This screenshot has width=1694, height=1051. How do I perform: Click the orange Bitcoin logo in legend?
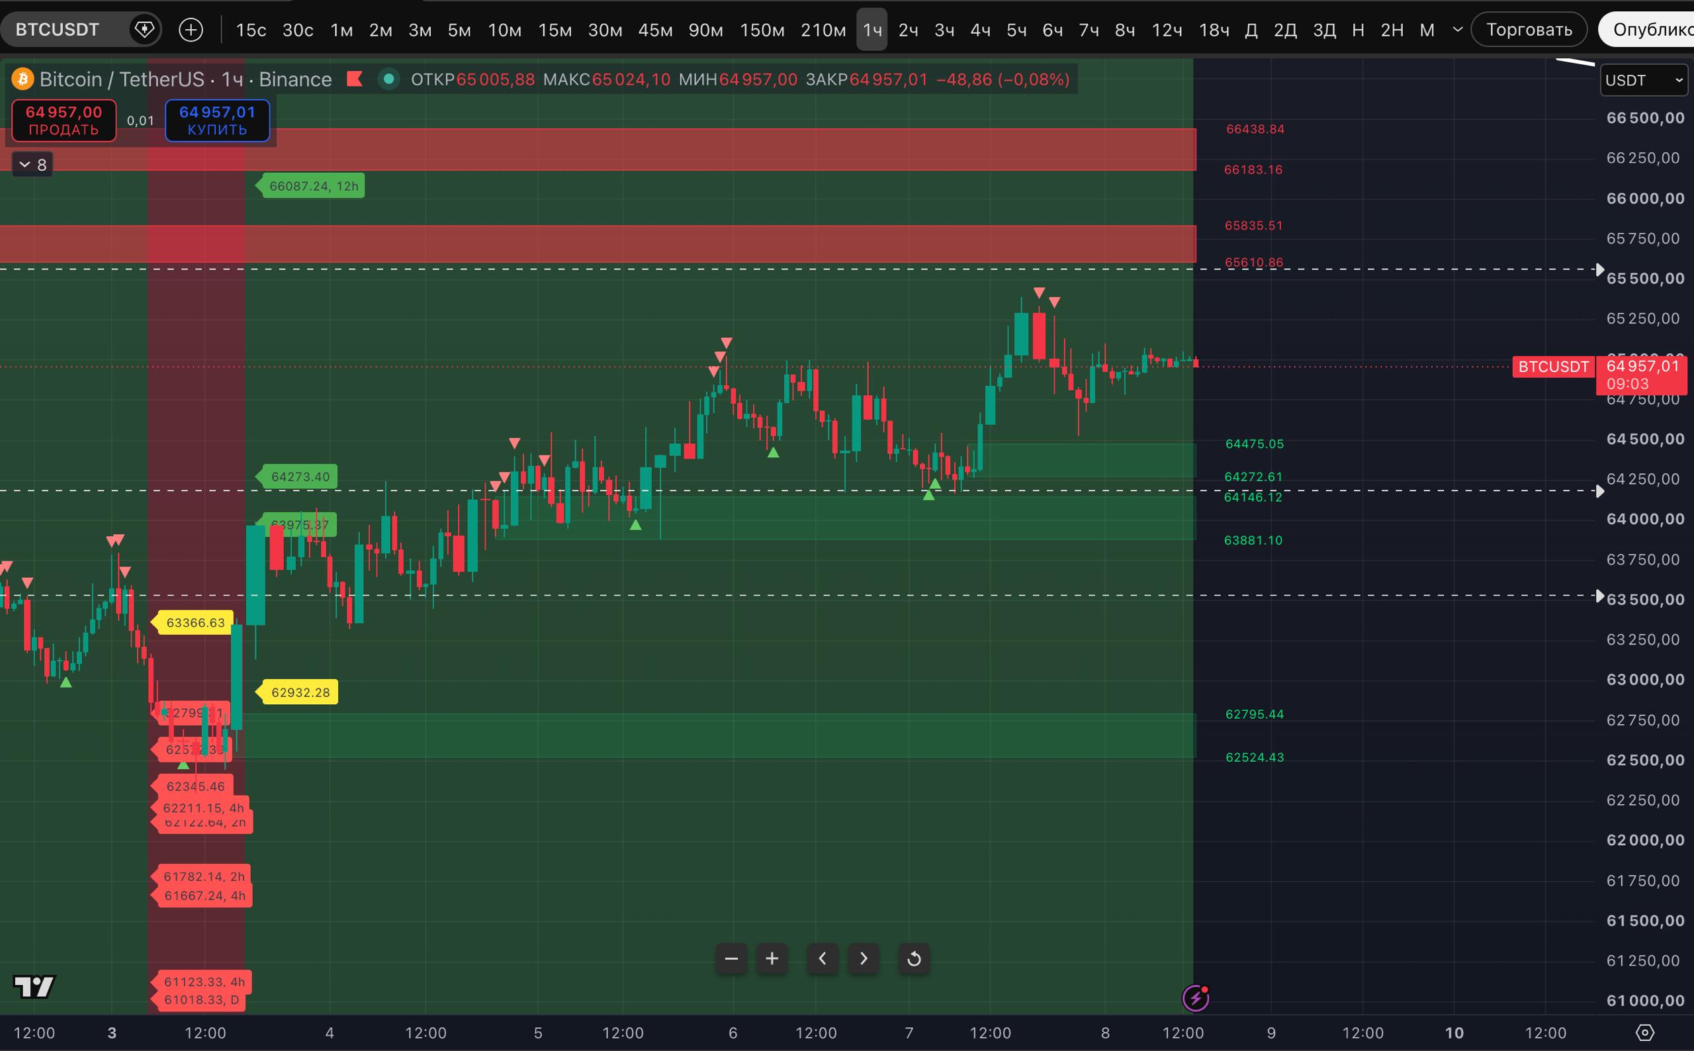click(x=22, y=79)
